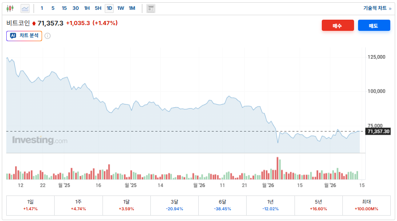Set chart interval to 15 minutes
This screenshot has width=397, height=221.
[64, 8]
